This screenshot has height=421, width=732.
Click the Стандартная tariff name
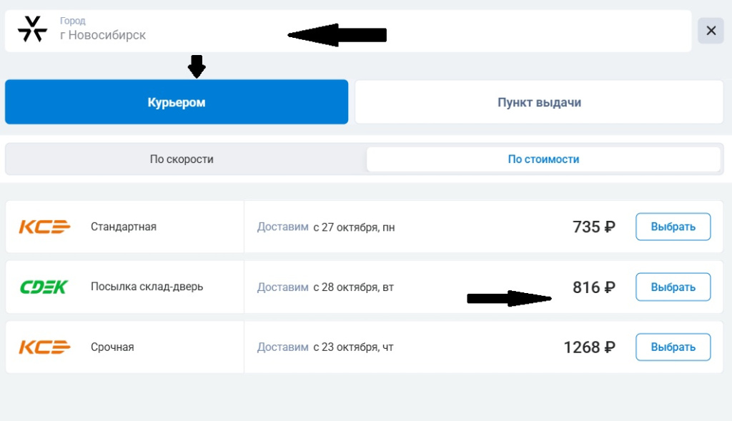click(124, 227)
